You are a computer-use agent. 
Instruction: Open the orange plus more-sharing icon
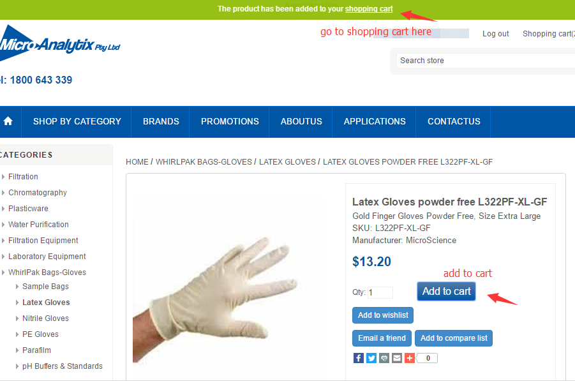(410, 358)
